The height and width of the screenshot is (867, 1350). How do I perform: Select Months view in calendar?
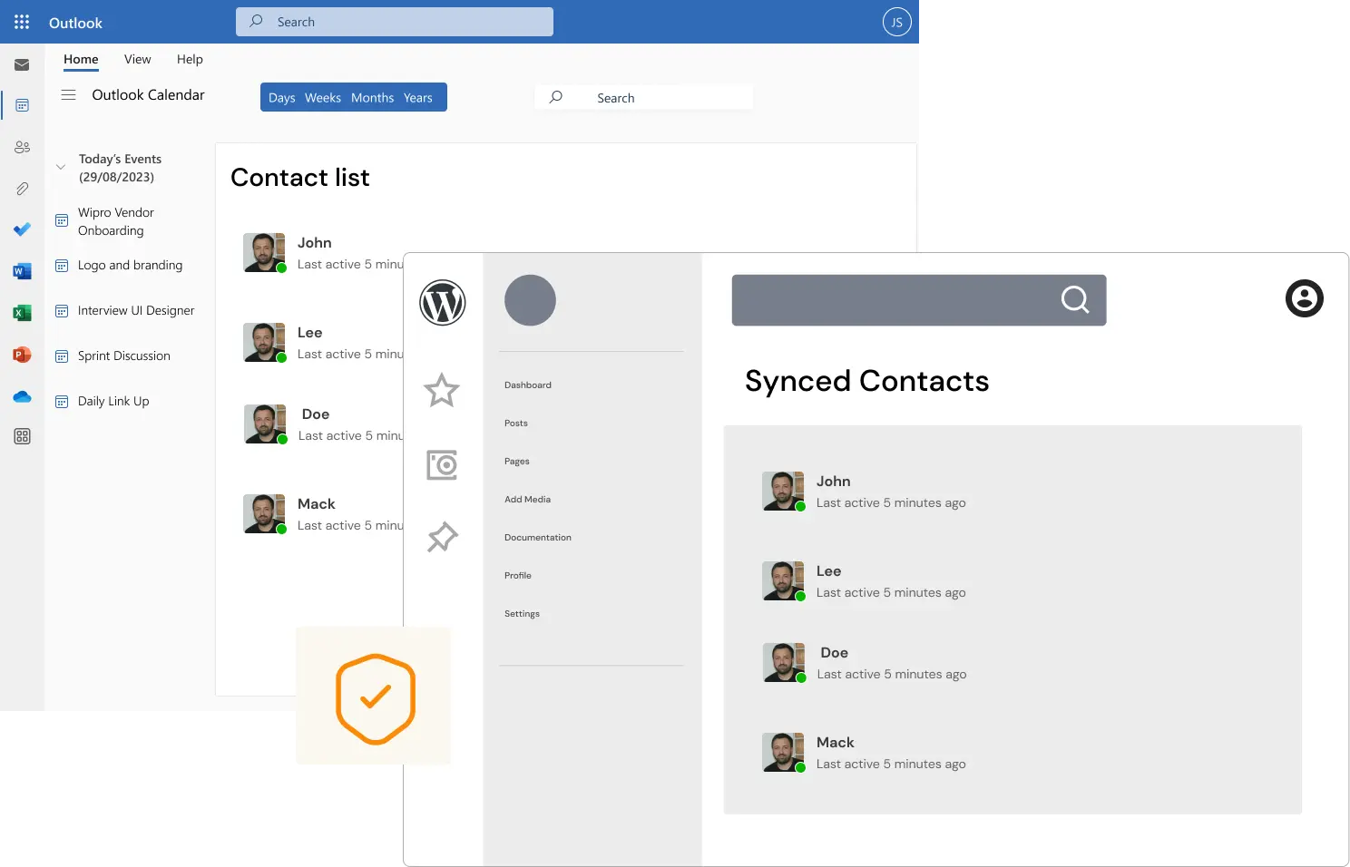click(372, 98)
